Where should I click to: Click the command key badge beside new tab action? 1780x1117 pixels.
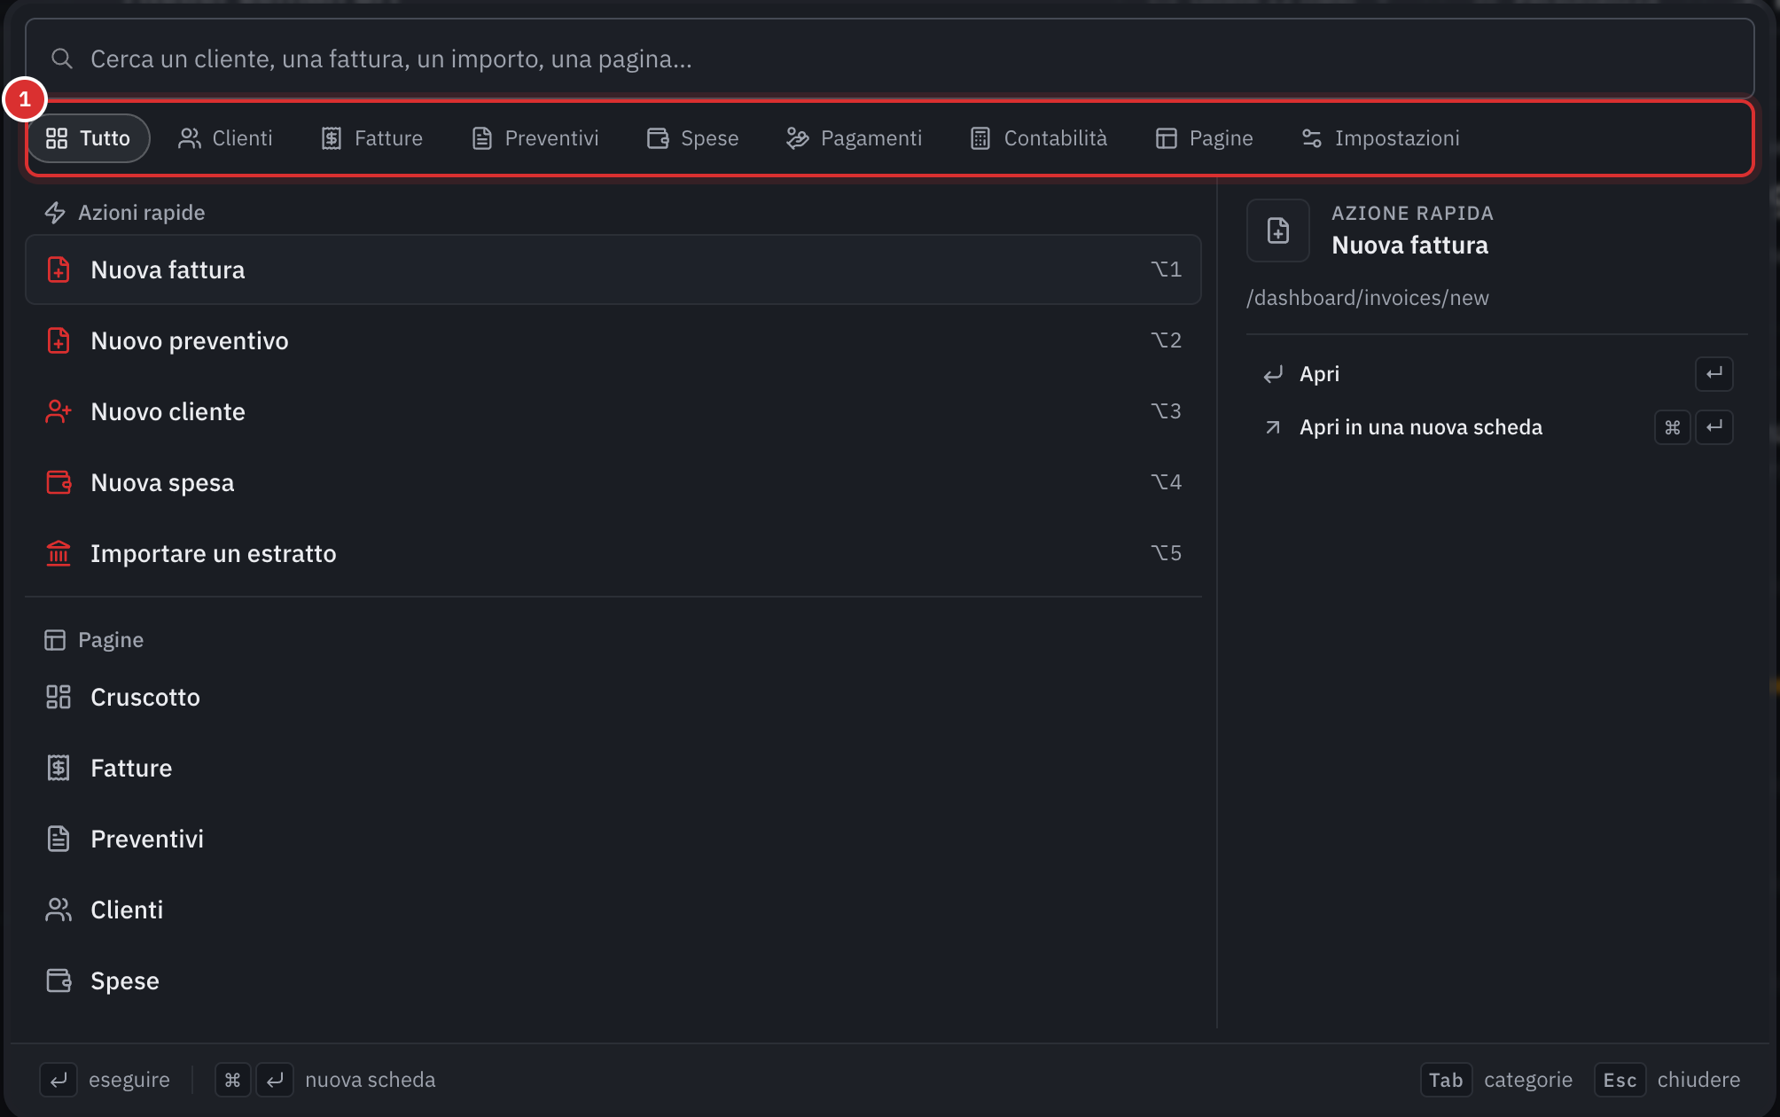coord(1673,427)
